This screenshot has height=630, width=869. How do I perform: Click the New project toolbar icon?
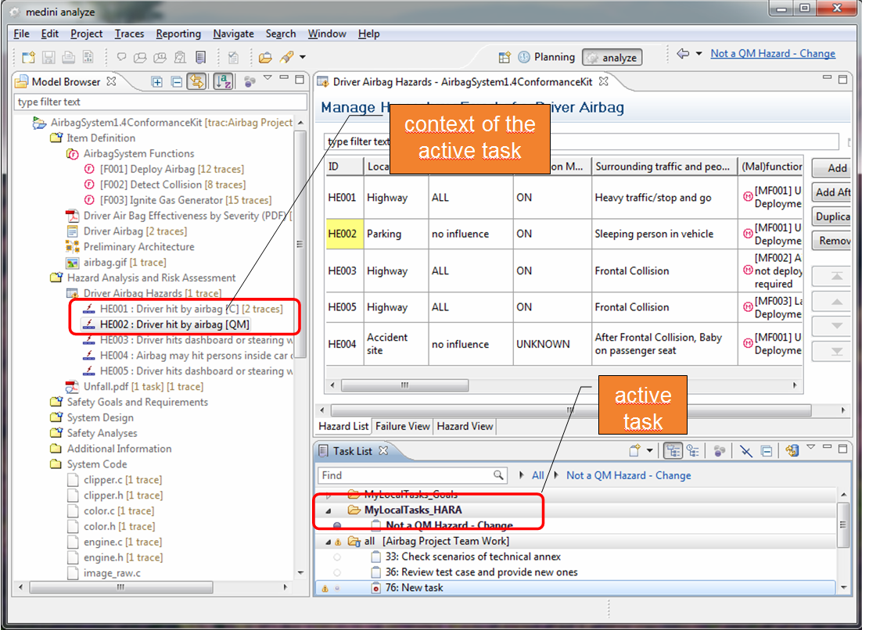(28, 57)
